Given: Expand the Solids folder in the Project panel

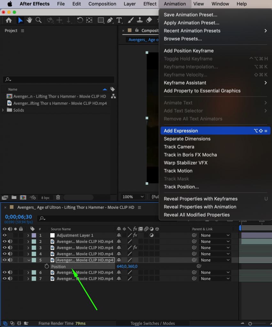Looking at the screenshot, I should tap(3, 110).
